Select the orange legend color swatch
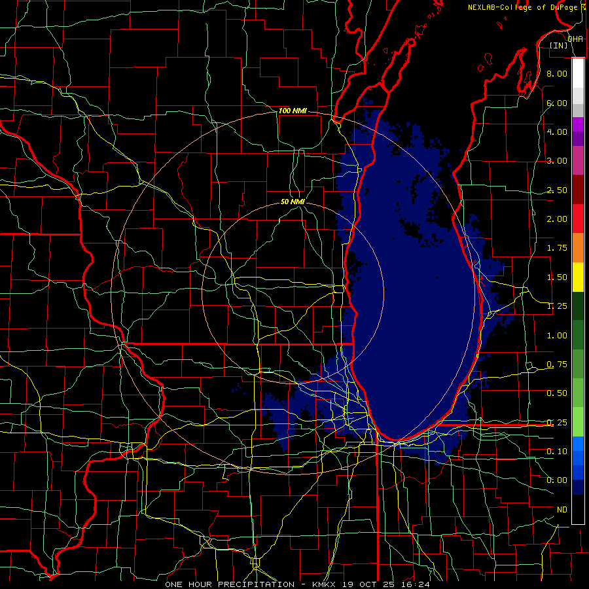 point(578,248)
